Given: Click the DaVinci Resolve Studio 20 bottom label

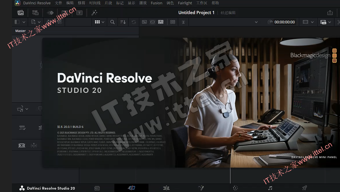Looking at the screenshot, I should click(x=51, y=188).
